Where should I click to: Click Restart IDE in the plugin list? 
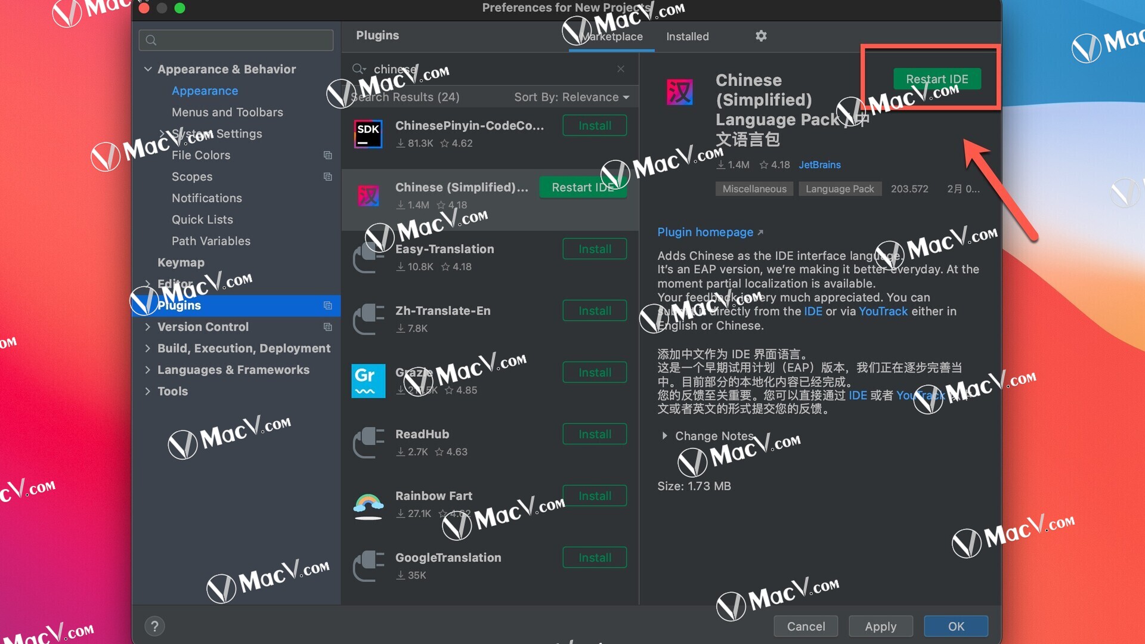tap(583, 187)
